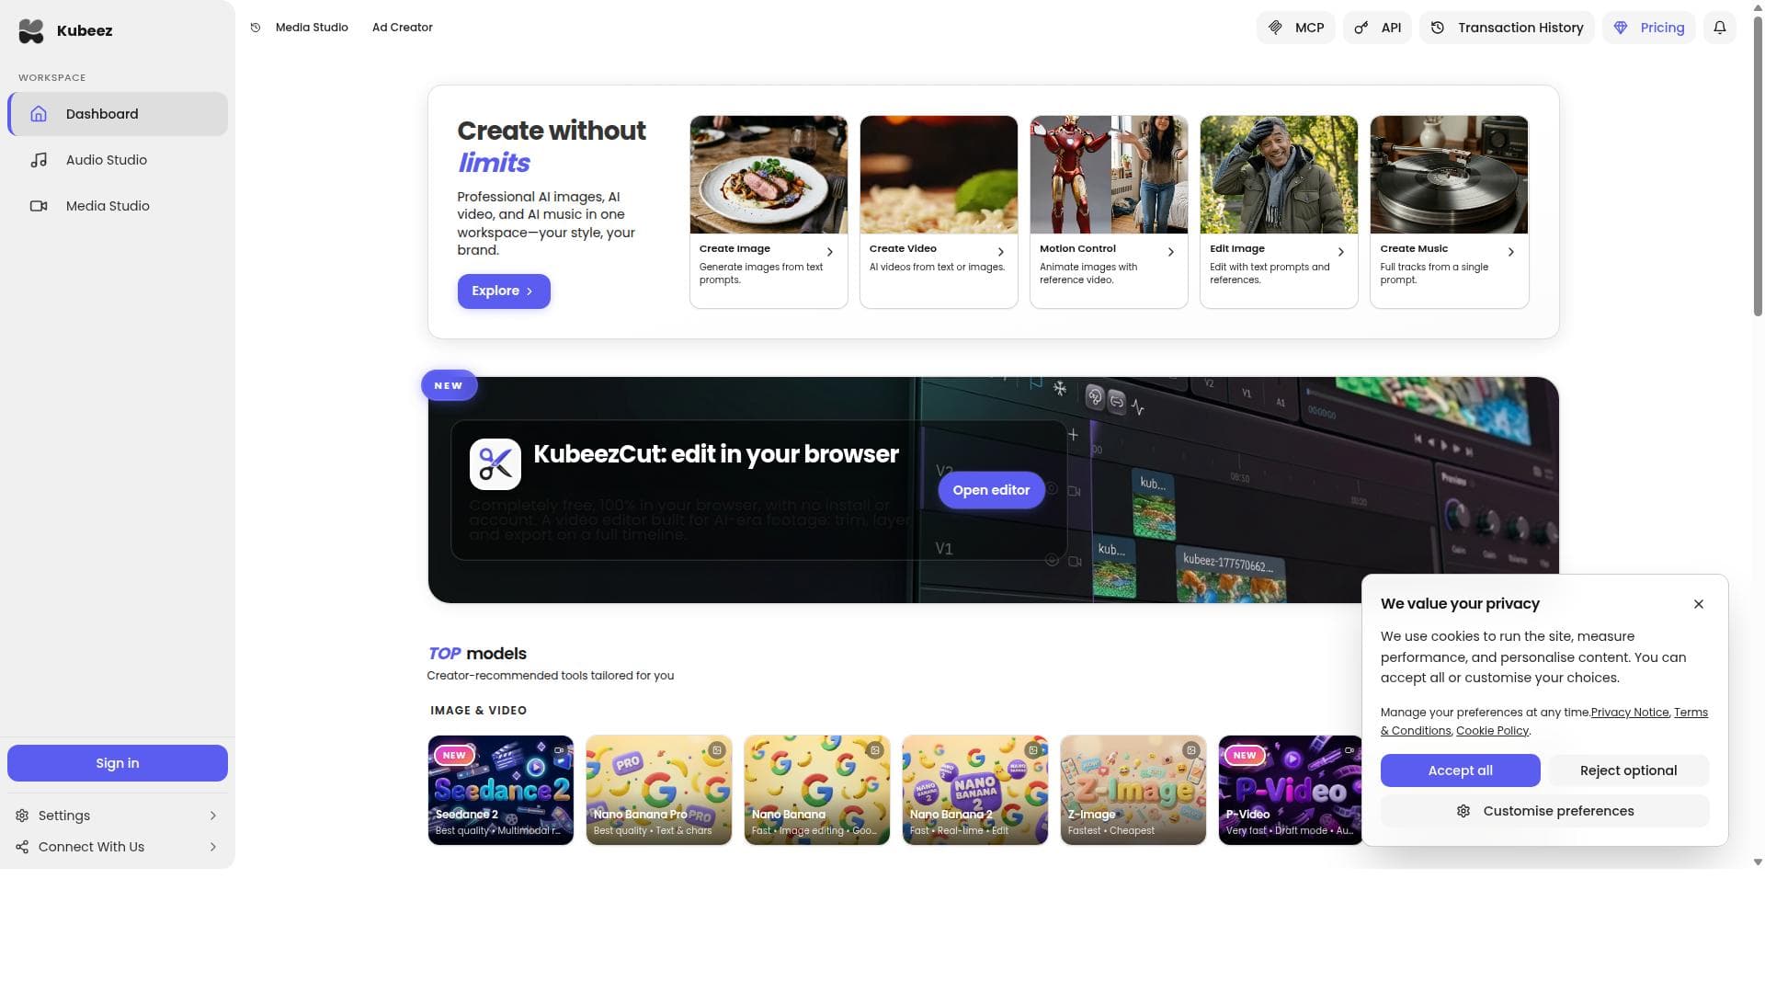The width and height of the screenshot is (1765, 993).
Task: Open the Privacy Notice link
Action: click(1629, 713)
